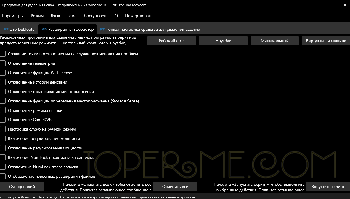Check Включение NumLock после запуска системы
350x199 pixels.
pos(3,158)
